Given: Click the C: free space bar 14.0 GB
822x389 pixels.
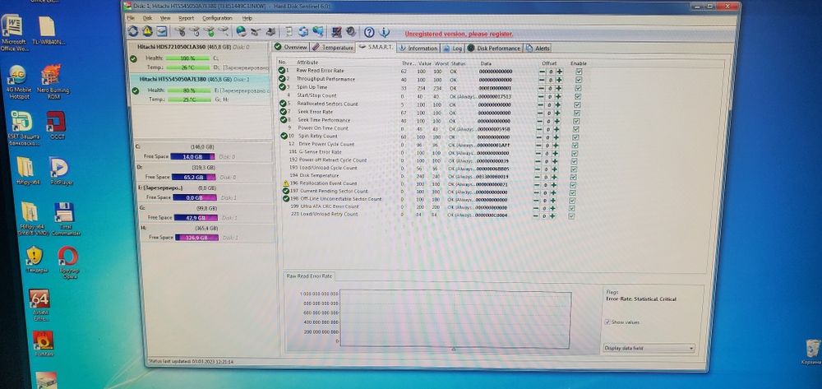Looking at the screenshot, I should (193, 157).
